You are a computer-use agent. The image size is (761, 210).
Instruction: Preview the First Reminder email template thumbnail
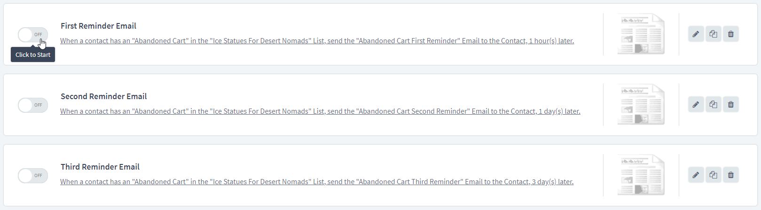[641, 34]
